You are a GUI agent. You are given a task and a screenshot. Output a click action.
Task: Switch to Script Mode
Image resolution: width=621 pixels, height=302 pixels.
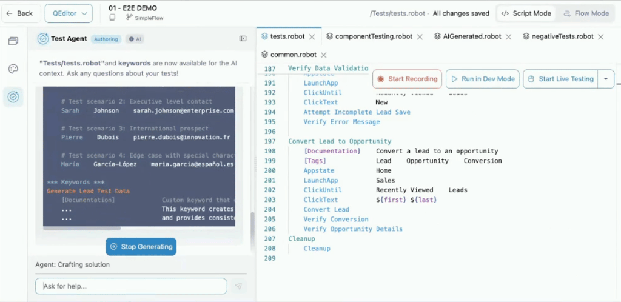(526, 13)
